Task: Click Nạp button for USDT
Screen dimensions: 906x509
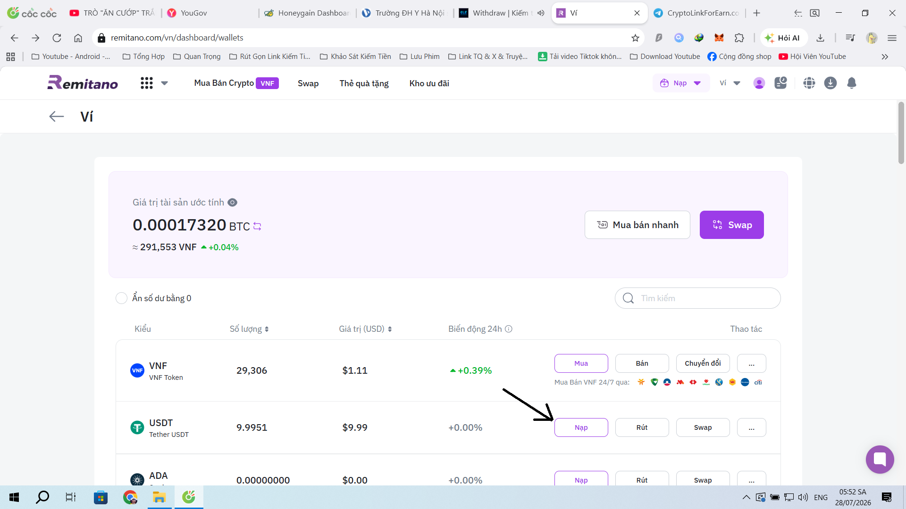Action: [581, 427]
